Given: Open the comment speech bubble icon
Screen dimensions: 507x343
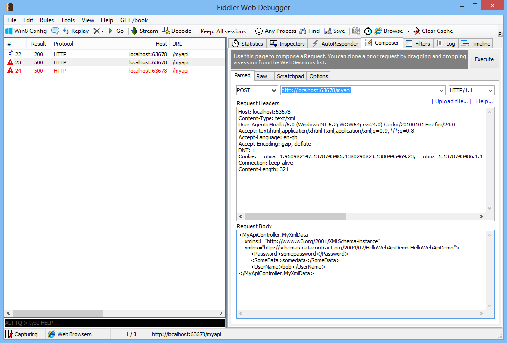Looking at the screenshot, I should pos(55,31).
